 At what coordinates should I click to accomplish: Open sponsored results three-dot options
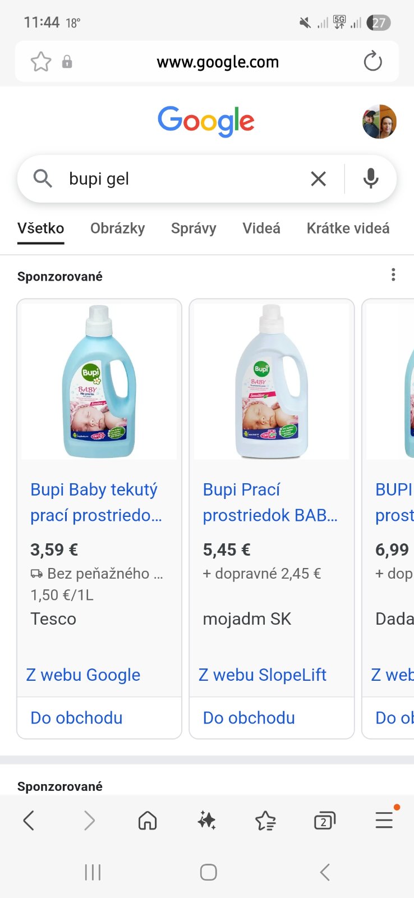click(393, 275)
